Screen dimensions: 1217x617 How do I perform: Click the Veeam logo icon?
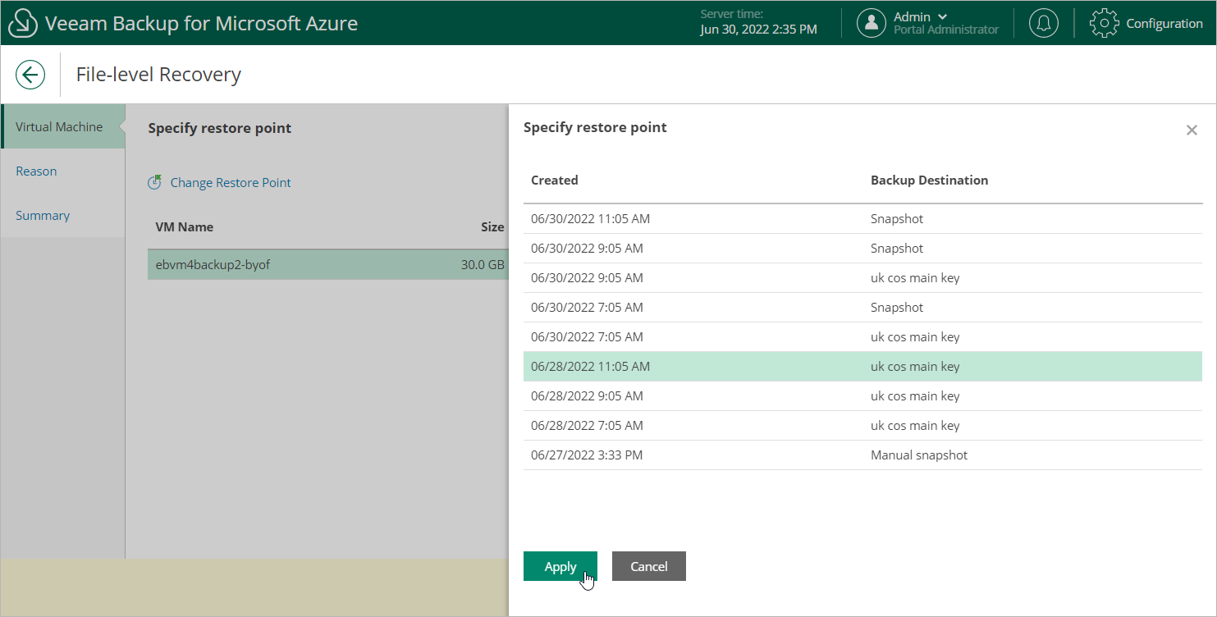(23, 23)
